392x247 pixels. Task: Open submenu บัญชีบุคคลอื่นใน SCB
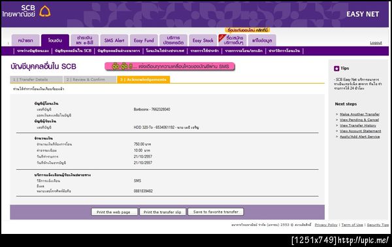pyautogui.click(x=73, y=51)
